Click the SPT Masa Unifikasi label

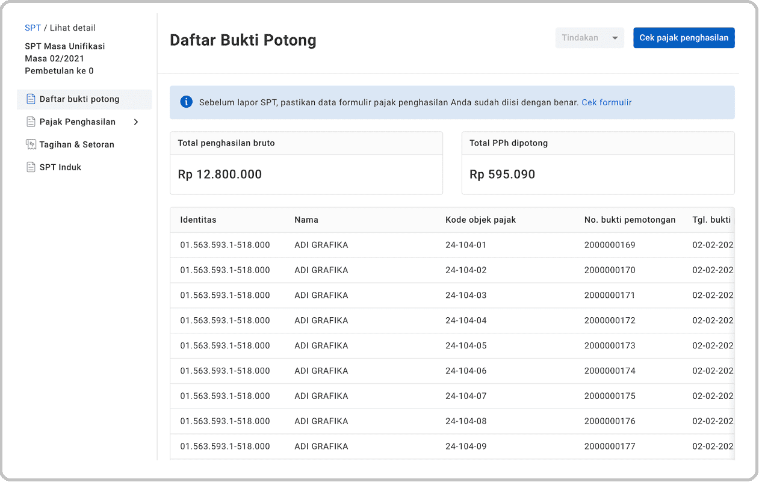[x=65, y=46]
